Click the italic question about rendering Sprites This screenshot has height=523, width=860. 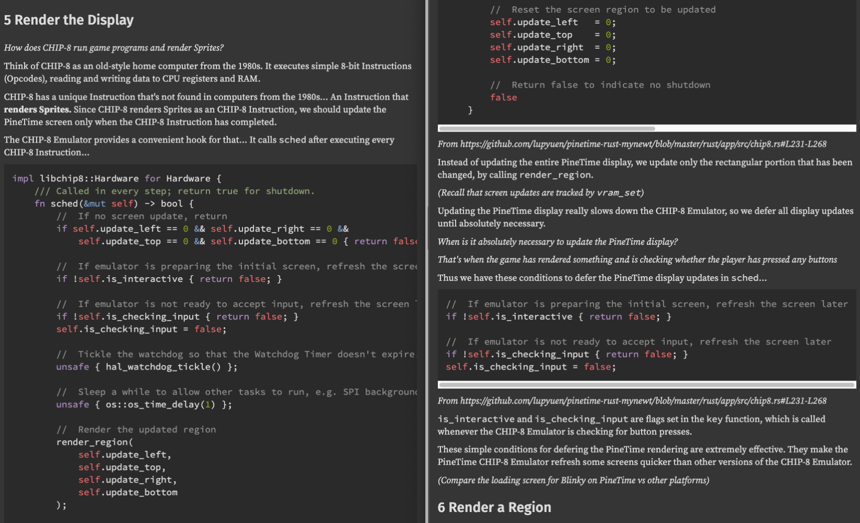[114, 48]
